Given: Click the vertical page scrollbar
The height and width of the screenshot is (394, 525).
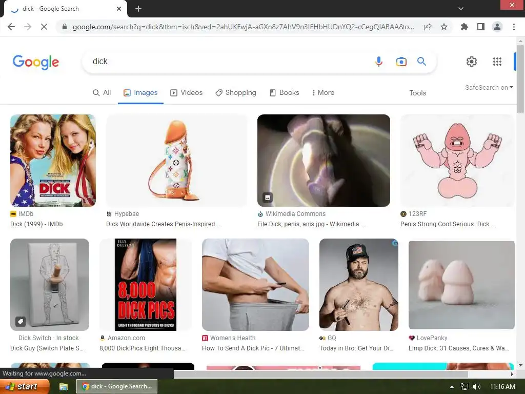Looking at the screenshot, I should pos(520,78).
